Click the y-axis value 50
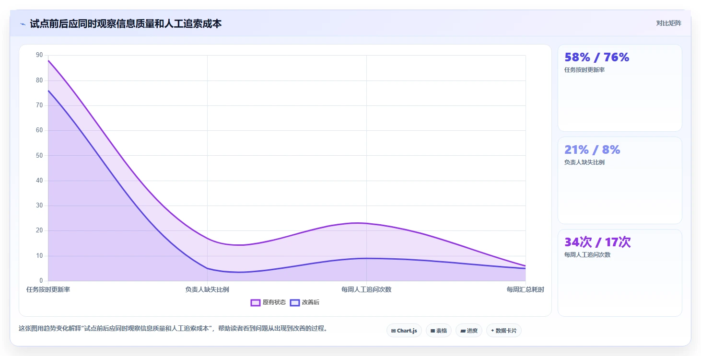 click(39, 155)
